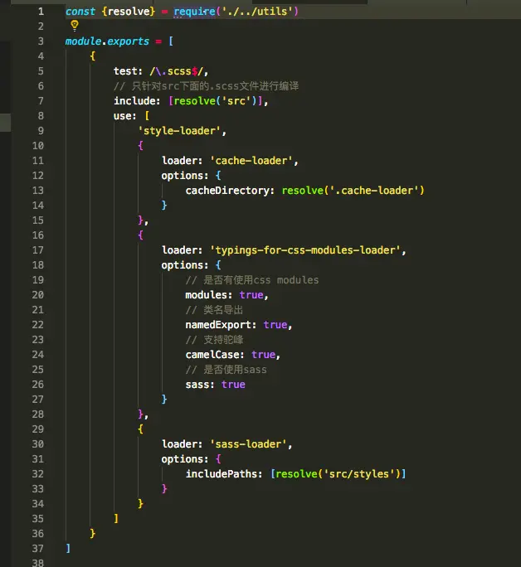Click the 'use:' property key

click(125, 116)
